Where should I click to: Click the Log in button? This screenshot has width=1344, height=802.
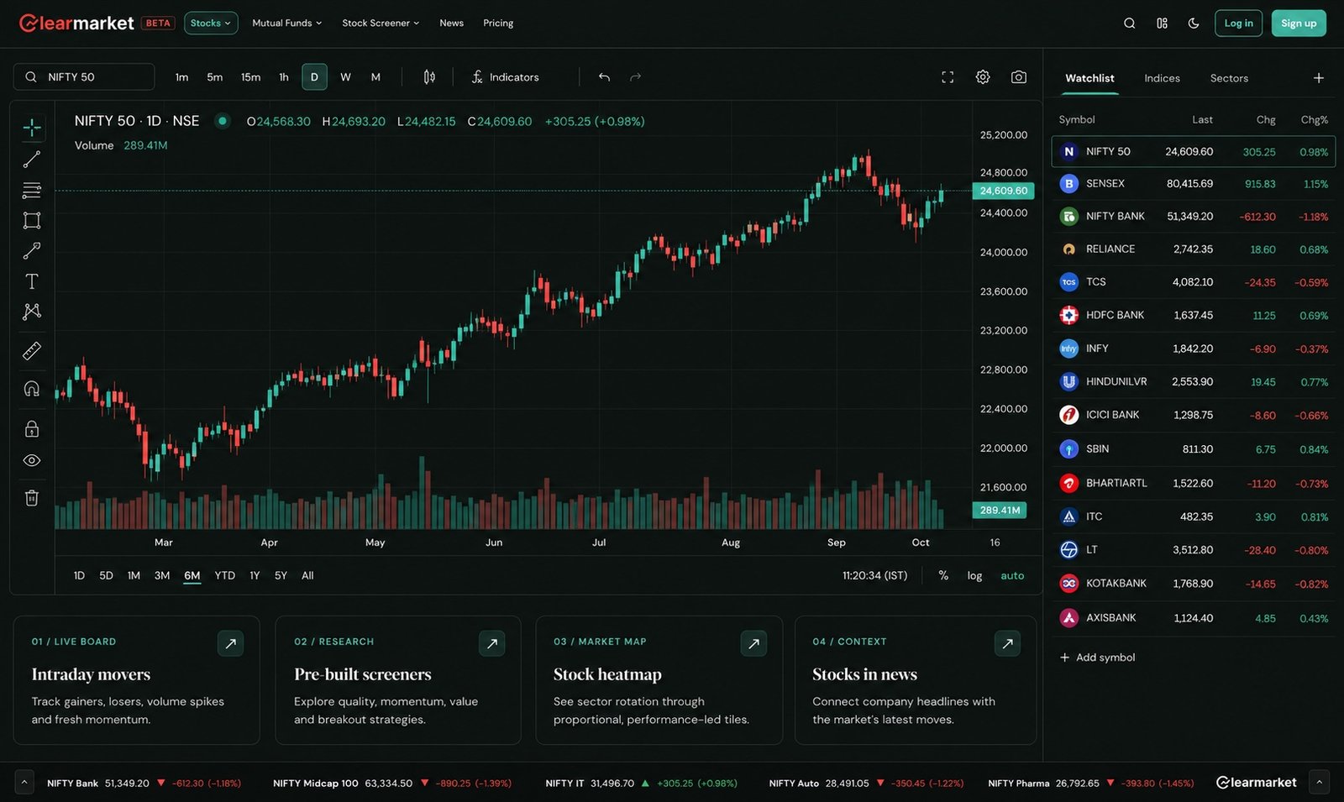pyautogui.click(x=1238, y=24)
